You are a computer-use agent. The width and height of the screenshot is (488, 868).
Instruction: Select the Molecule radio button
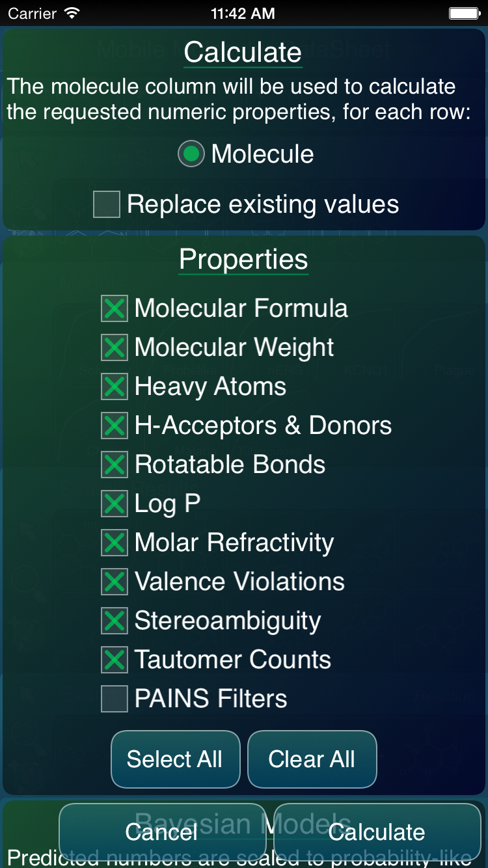coord(191,154)
